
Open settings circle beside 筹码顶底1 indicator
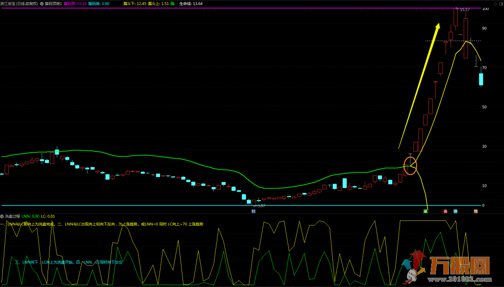pos(42,3)
